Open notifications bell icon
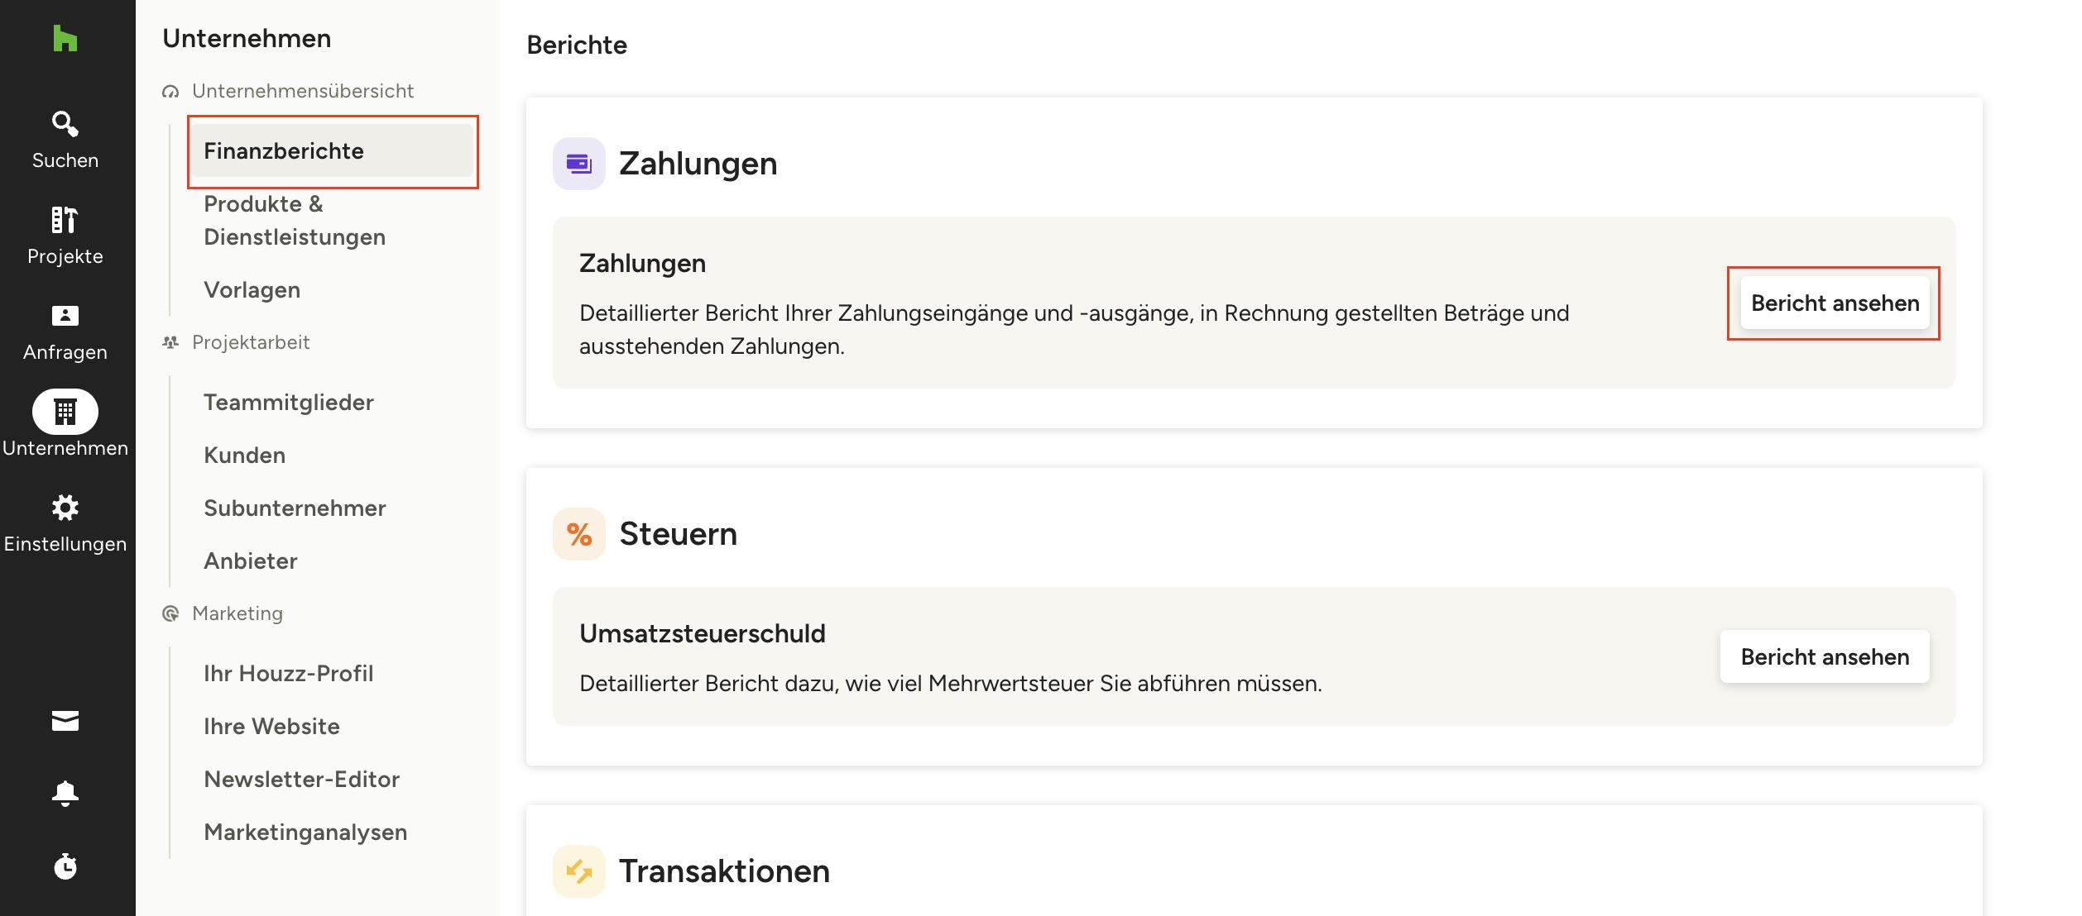 [65, 794]
